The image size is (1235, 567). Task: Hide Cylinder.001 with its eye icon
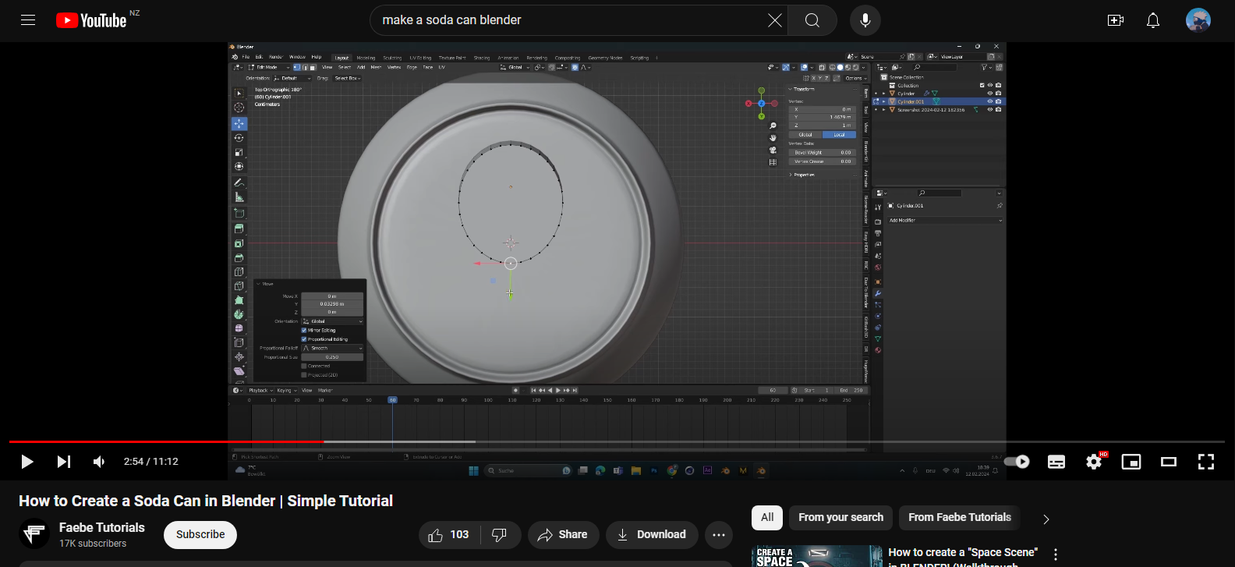click(x=990, y=101)
